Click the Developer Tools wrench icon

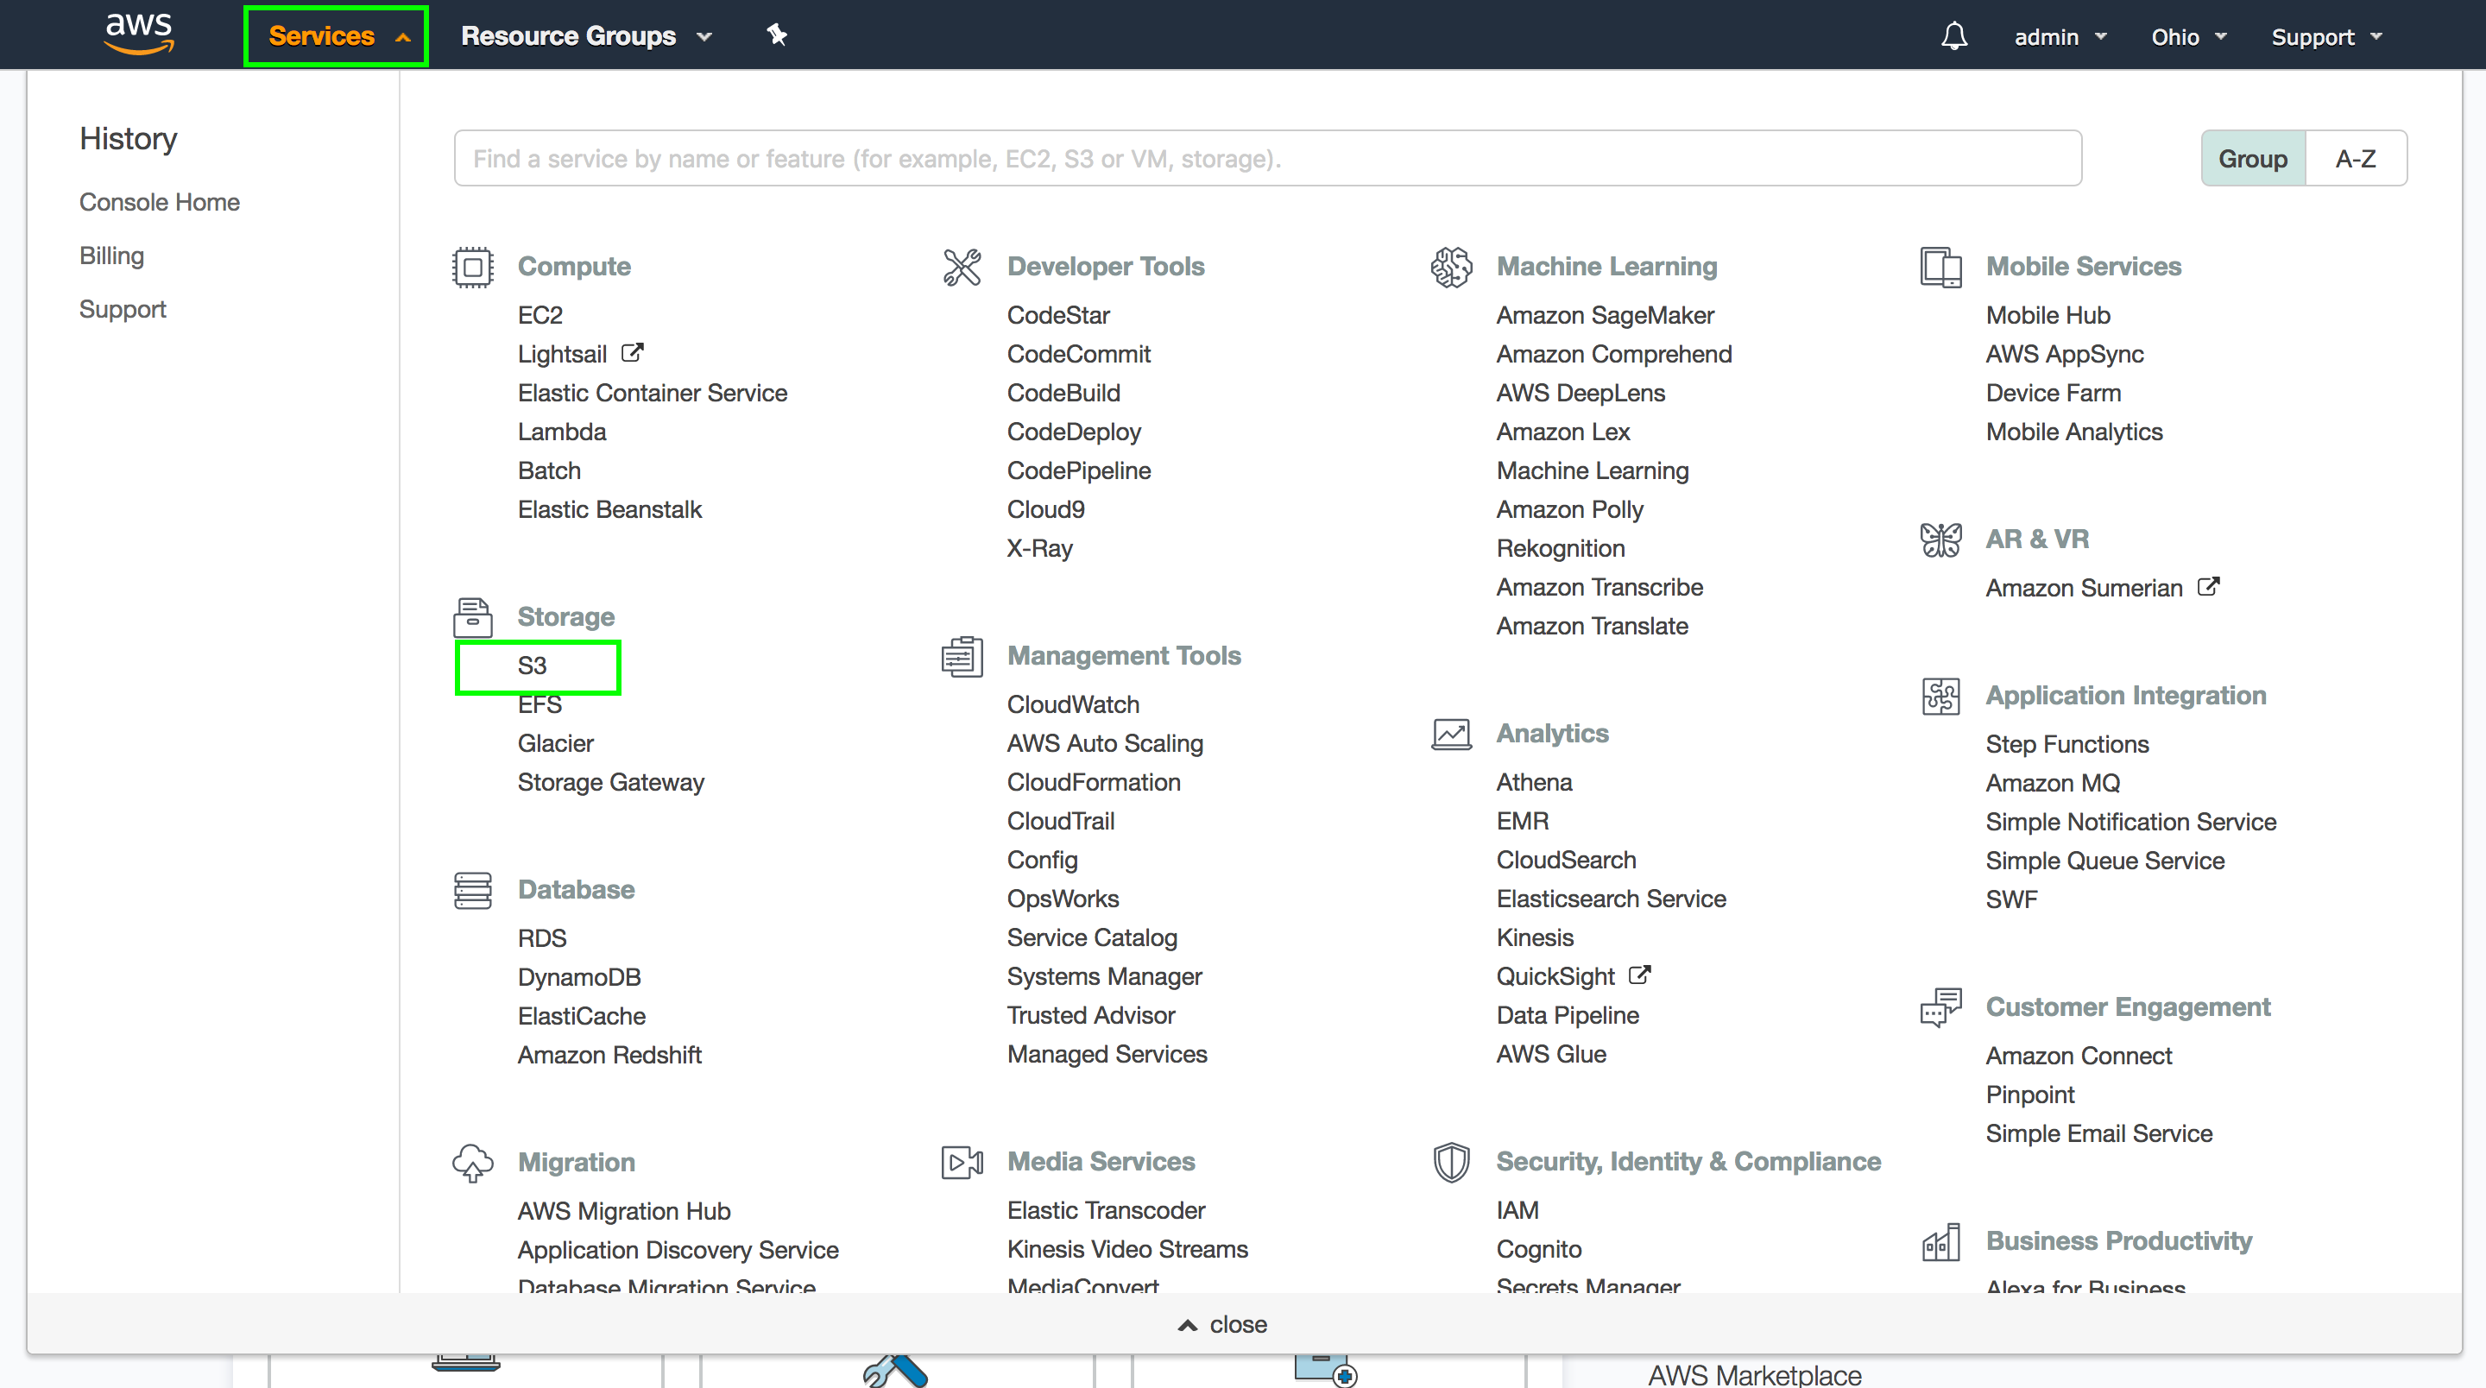[x=962, y=268]
